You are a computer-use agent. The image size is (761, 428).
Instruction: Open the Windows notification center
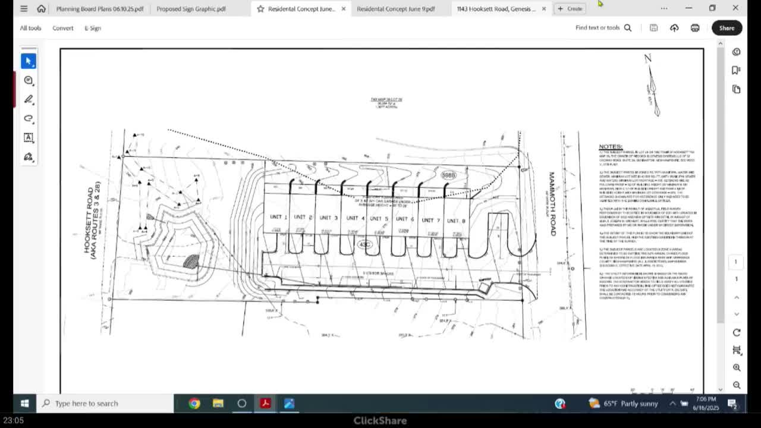coord(732,404)
